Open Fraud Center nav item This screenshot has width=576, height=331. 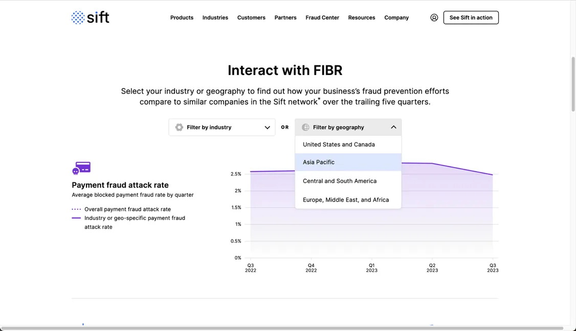click(x=322, y=17)
